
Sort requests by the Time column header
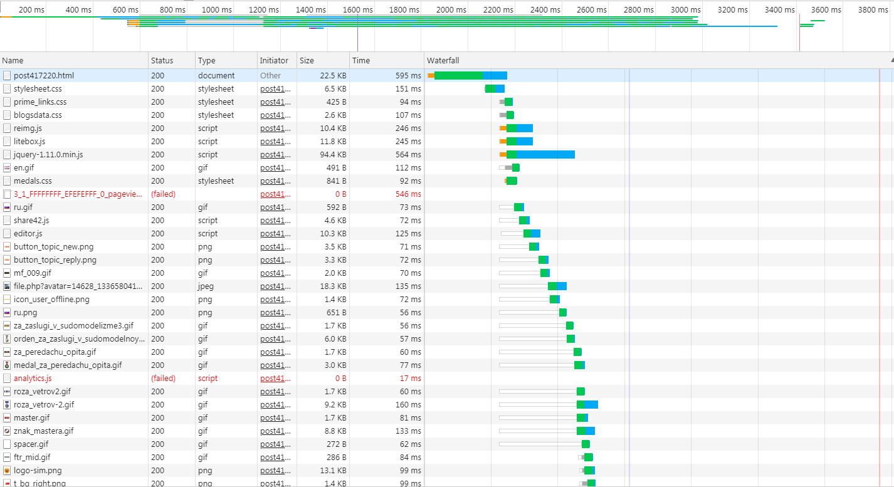[386, 60]
